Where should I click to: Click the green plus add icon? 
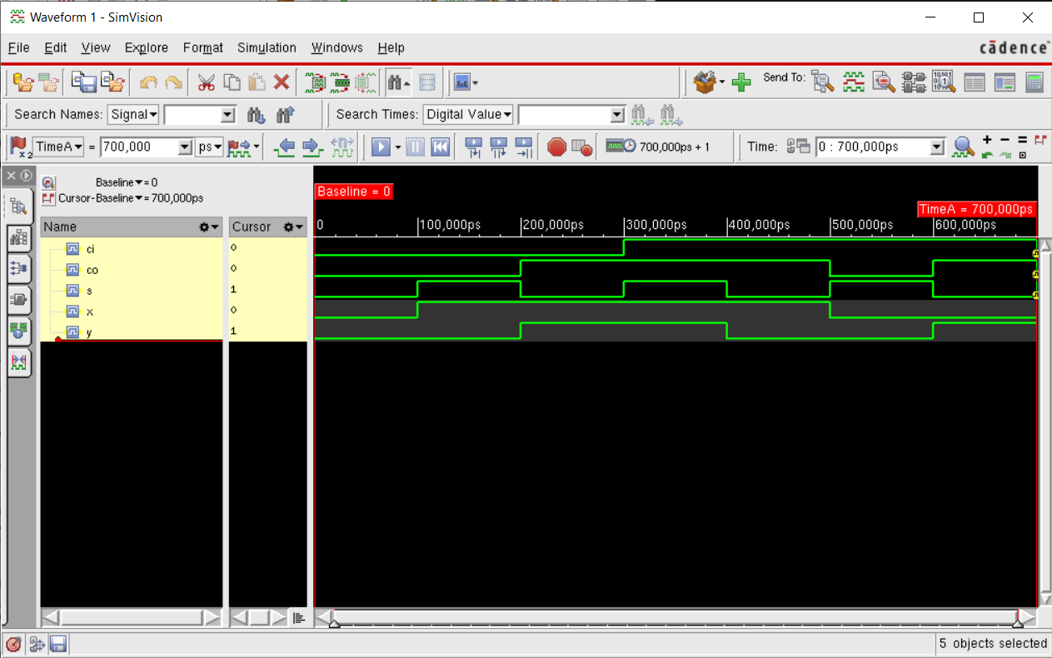point(740,82)
